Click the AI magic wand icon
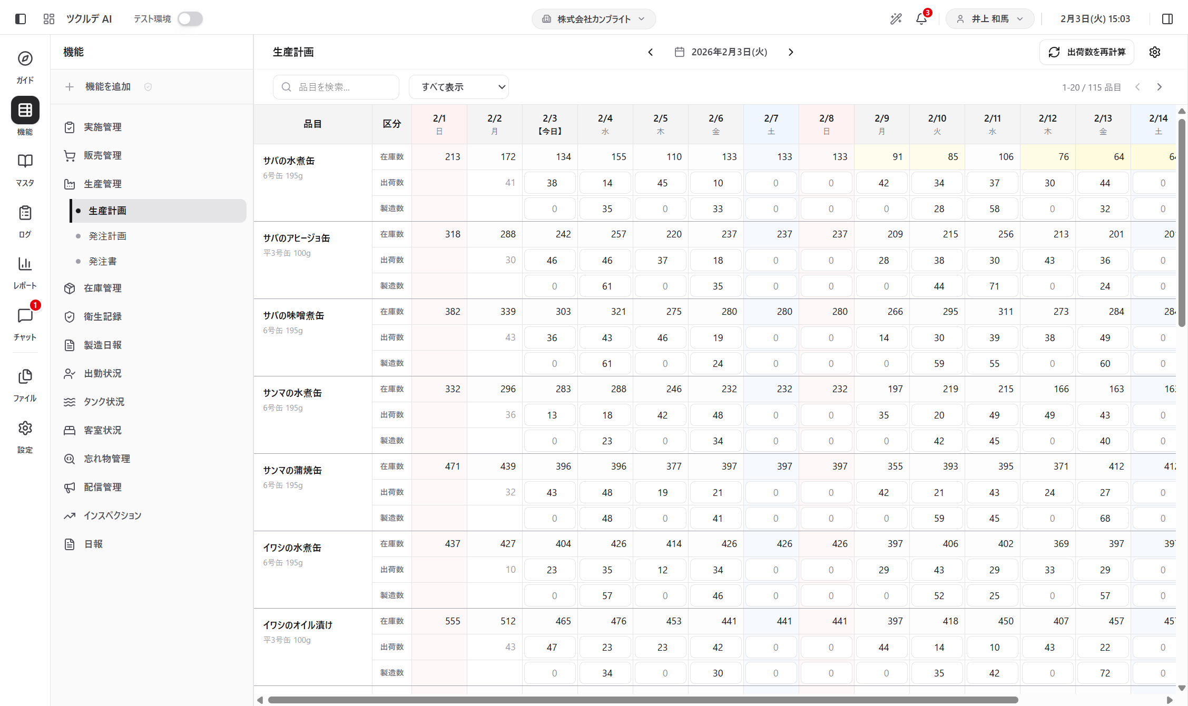 coord(896,18)
